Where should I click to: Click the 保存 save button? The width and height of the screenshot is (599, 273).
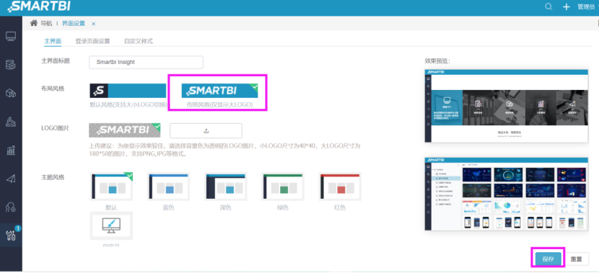click(548, 259)
